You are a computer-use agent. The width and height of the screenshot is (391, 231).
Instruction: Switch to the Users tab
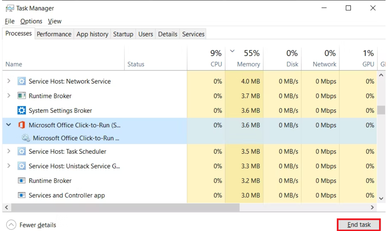click(x=146, y=34)
